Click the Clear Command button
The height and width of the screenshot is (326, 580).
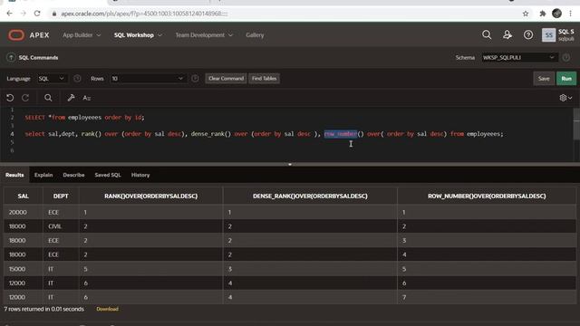[226, 79]
